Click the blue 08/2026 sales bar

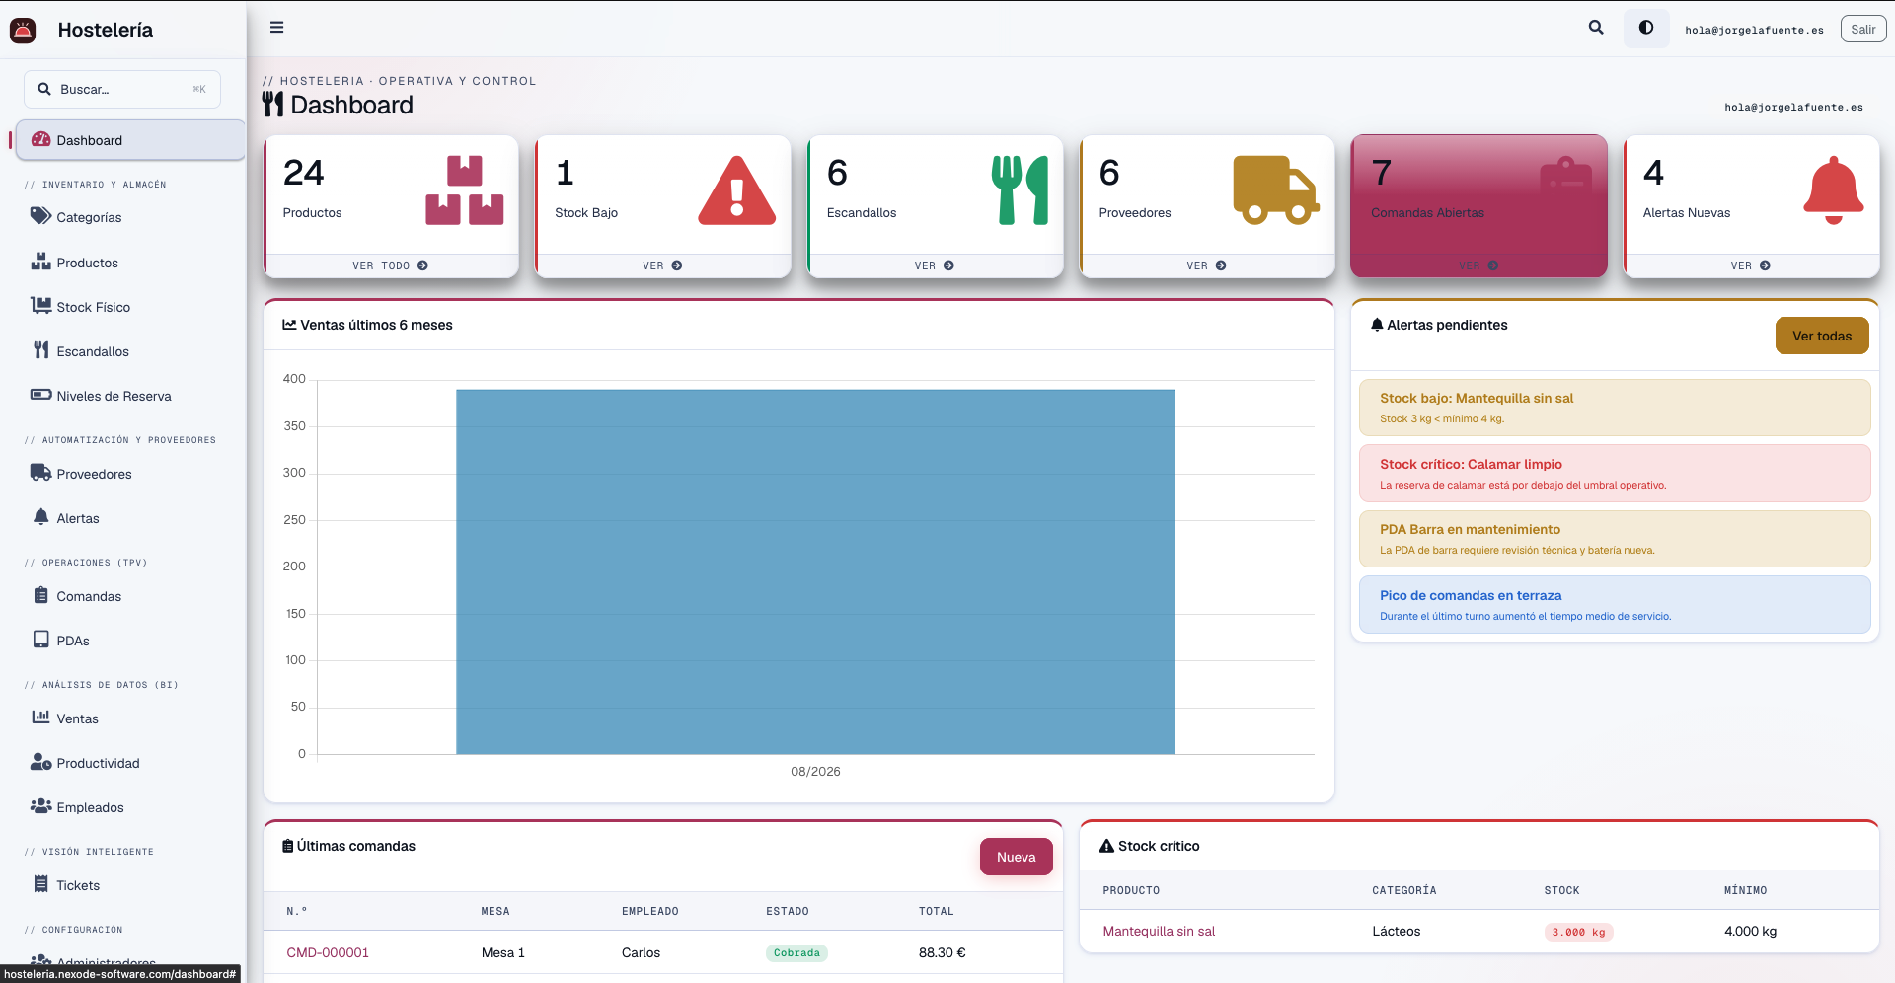pos(815,571)
